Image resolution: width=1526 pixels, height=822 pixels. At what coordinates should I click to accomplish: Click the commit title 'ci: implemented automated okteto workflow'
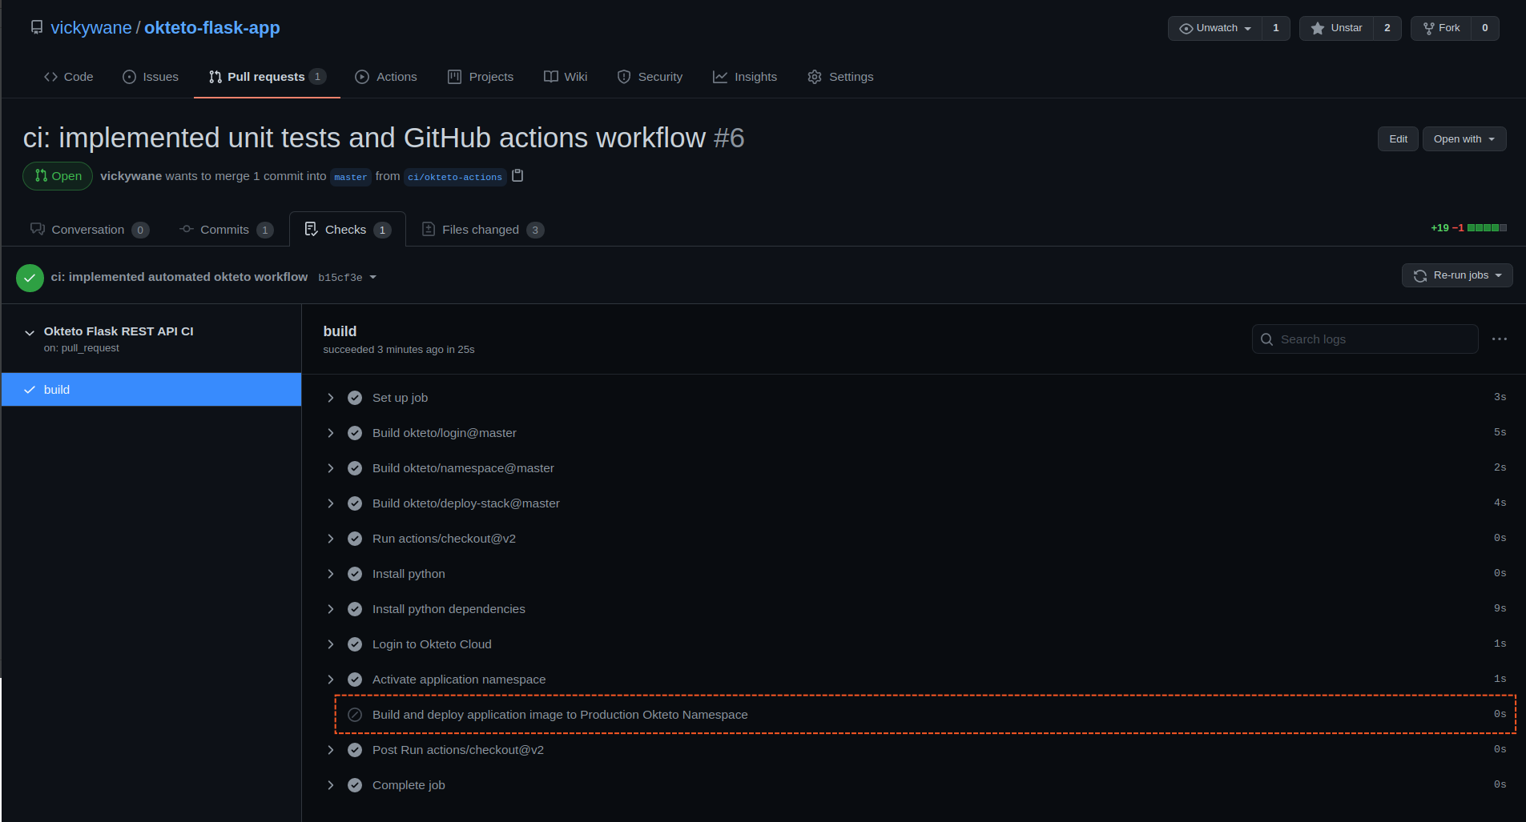pos(179,277)
